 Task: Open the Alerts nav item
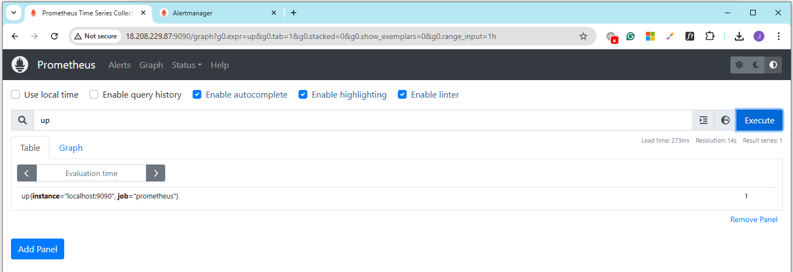[120, 65]
